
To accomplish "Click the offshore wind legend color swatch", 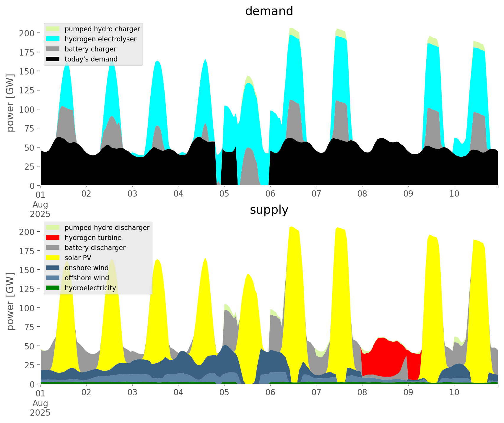I will 53,278.
